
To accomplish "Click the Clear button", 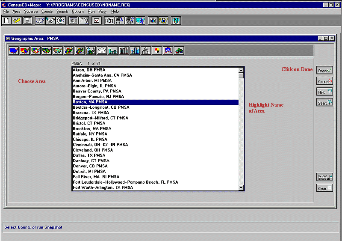I will (324, 188).
